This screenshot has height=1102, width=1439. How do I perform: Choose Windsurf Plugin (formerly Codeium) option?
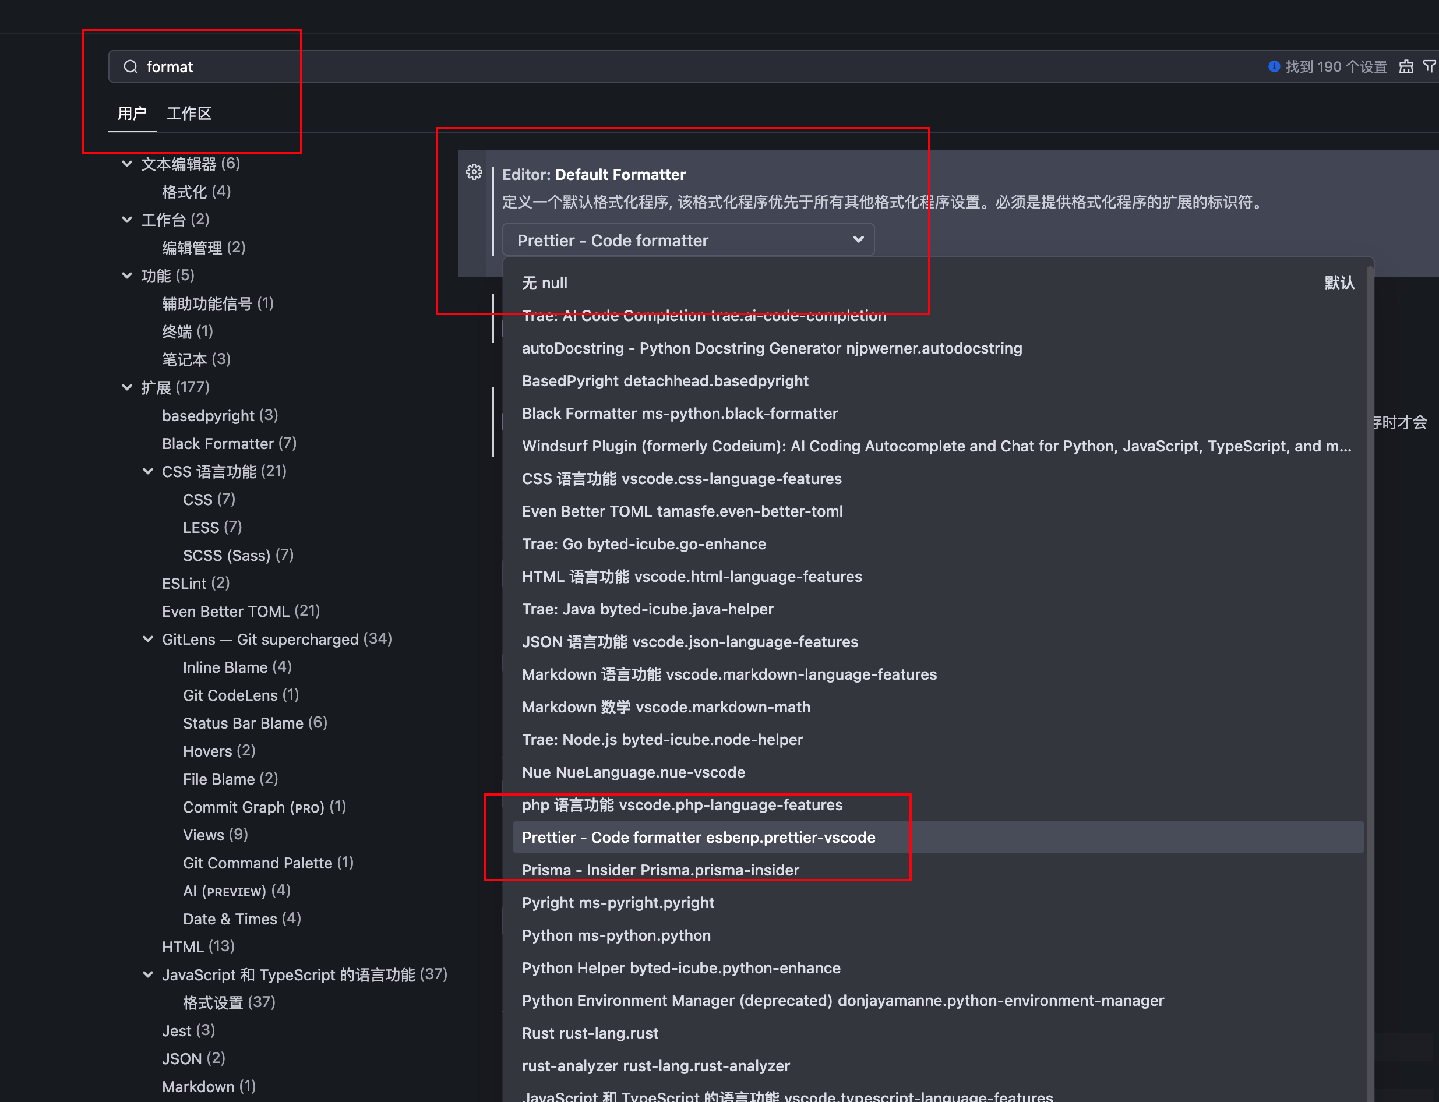[x=939, y=446]
